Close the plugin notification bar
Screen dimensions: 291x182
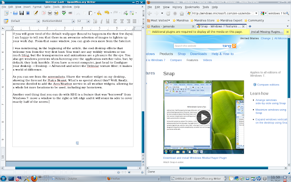pyautogui.click(x=287, y=32)
